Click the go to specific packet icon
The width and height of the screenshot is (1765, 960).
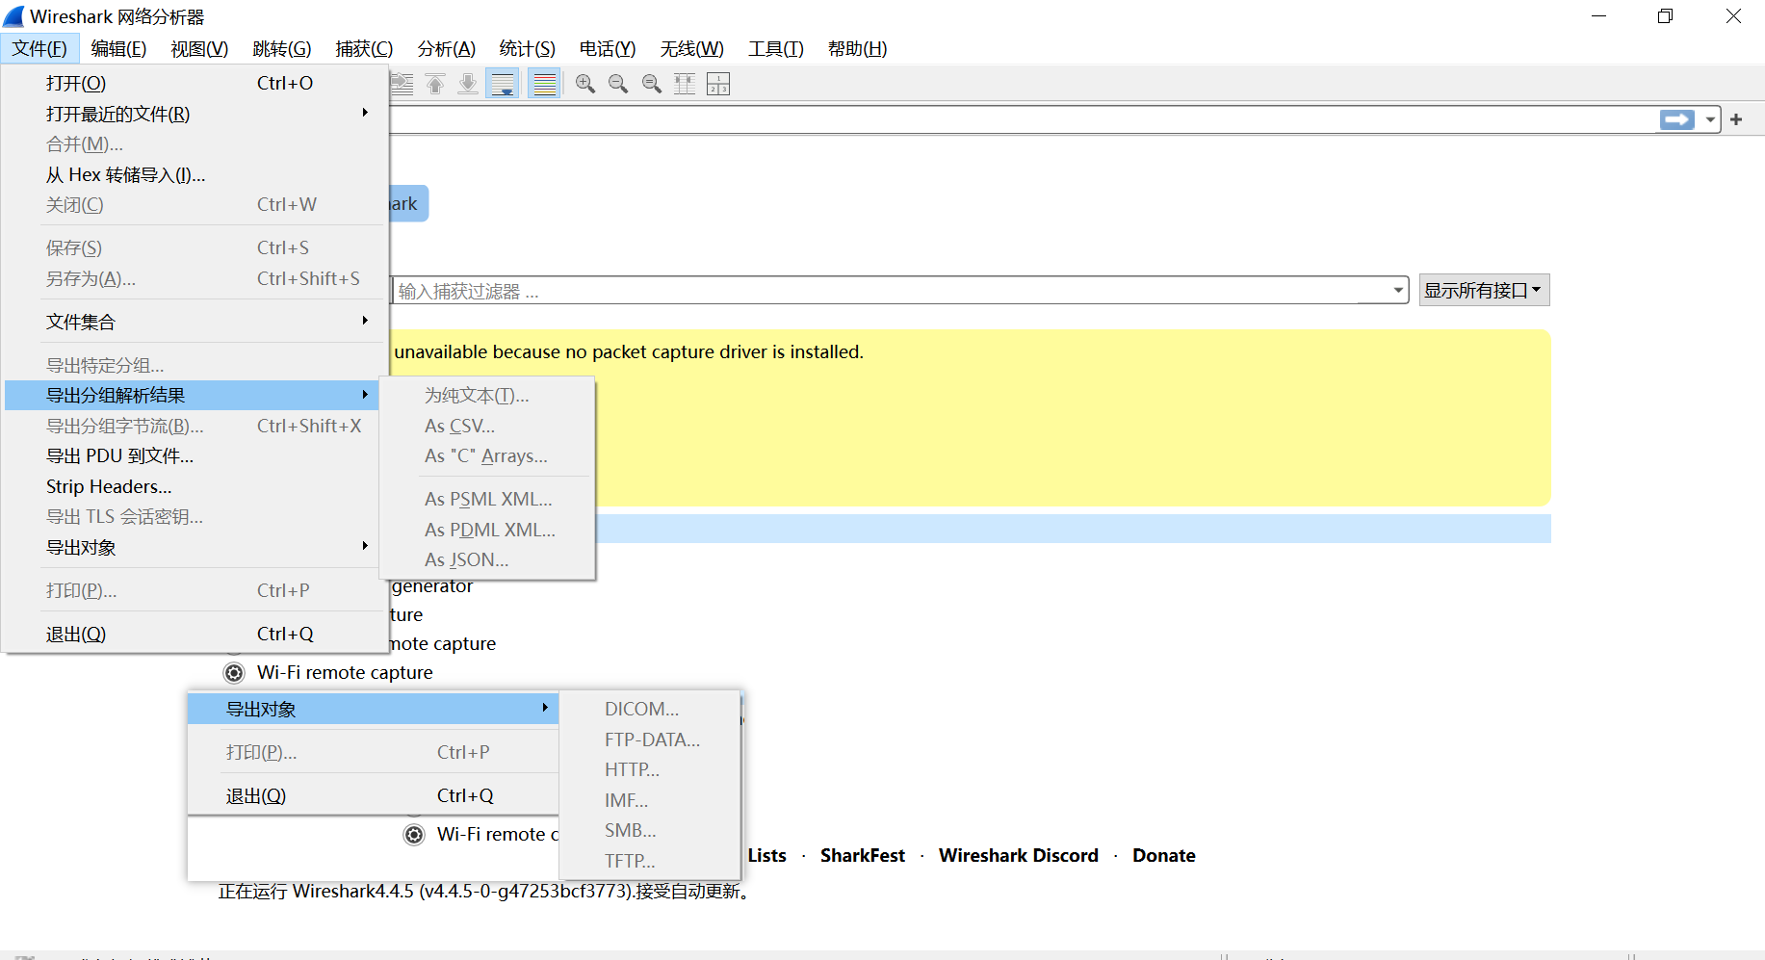coord(402,84)
